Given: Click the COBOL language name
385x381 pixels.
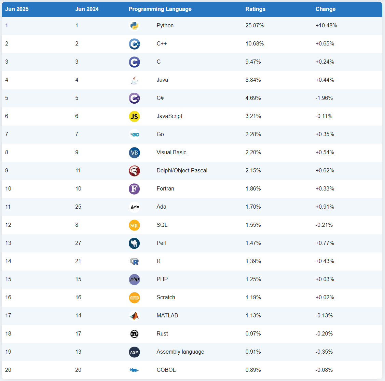Looking at the screenshot, I should coord(166,370).
